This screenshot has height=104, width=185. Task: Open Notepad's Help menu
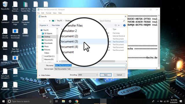60,13
